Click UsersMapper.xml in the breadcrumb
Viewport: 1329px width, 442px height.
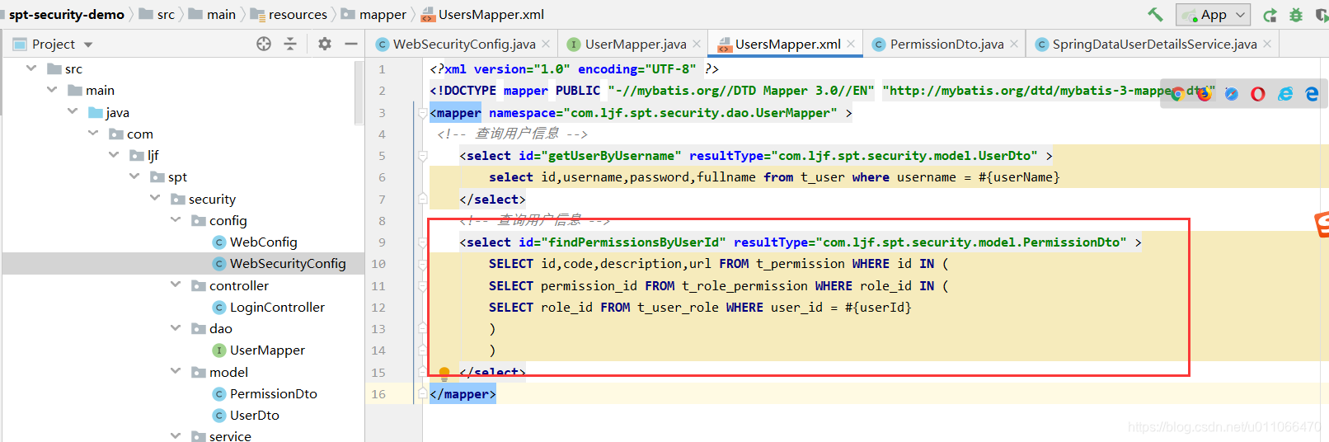[482, 14]
